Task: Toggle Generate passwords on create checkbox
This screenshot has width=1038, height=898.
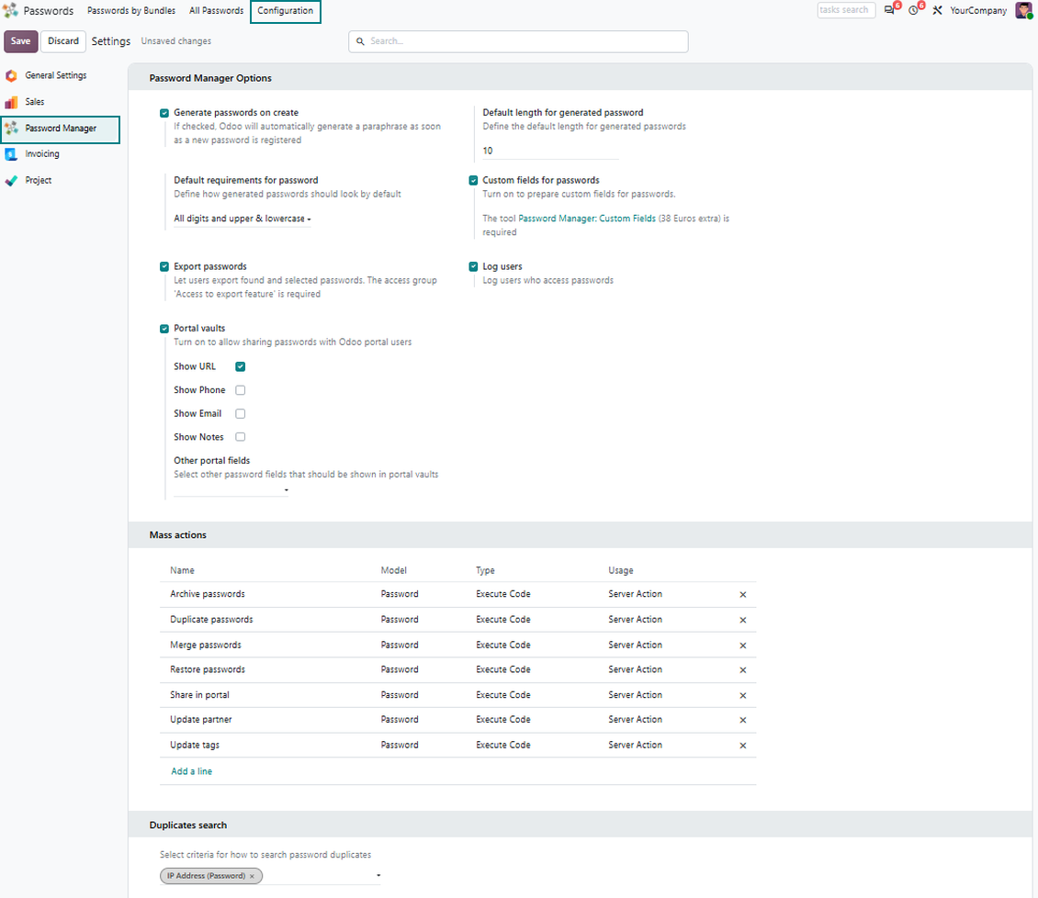Action: pyautogui.click(x=164, y=113)
